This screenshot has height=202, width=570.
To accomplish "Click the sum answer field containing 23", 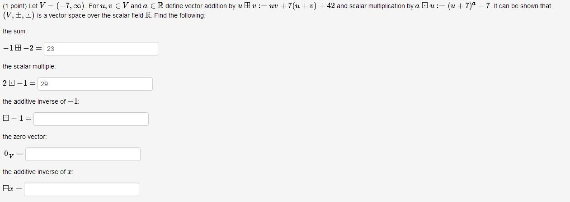I will coord(101,49).
